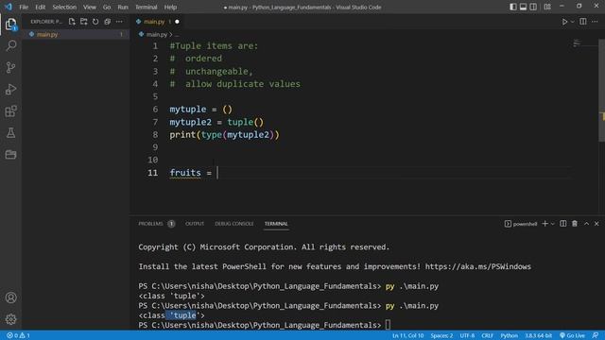Open Explorer views and more actions

[119, 22]
